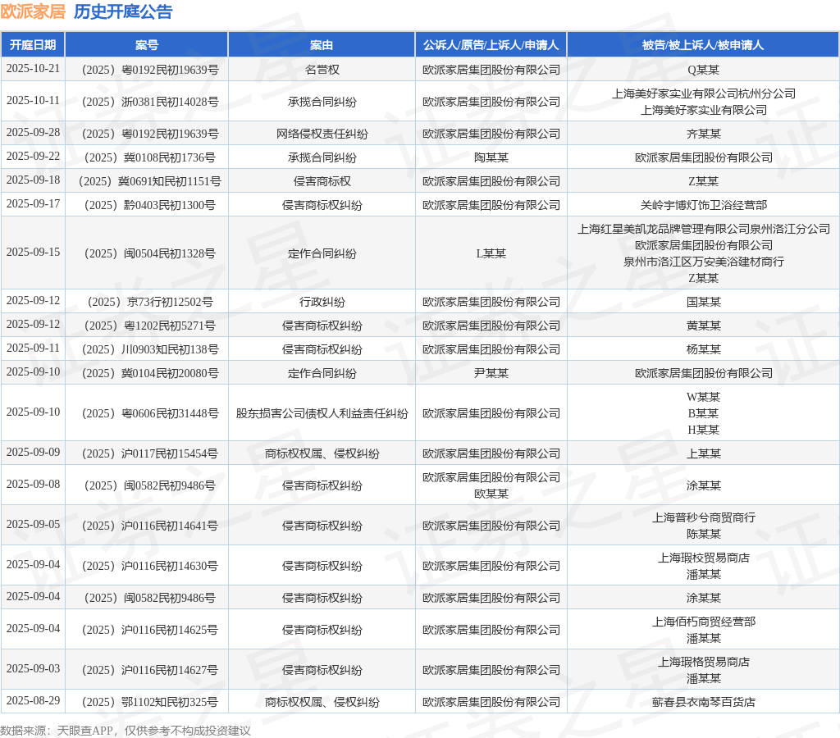840x738 pixels.
Task: Select the 案号 column header
Action: tap(146, 45)
